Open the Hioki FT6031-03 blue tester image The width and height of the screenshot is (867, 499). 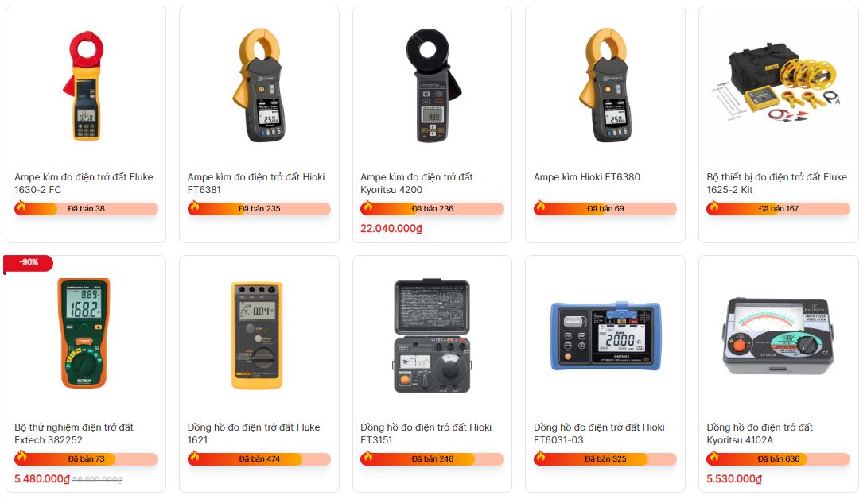click(x=605, y=336)
